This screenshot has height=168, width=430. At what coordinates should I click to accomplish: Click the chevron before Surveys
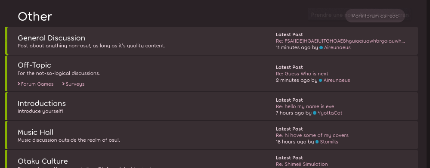pos(64,84)
